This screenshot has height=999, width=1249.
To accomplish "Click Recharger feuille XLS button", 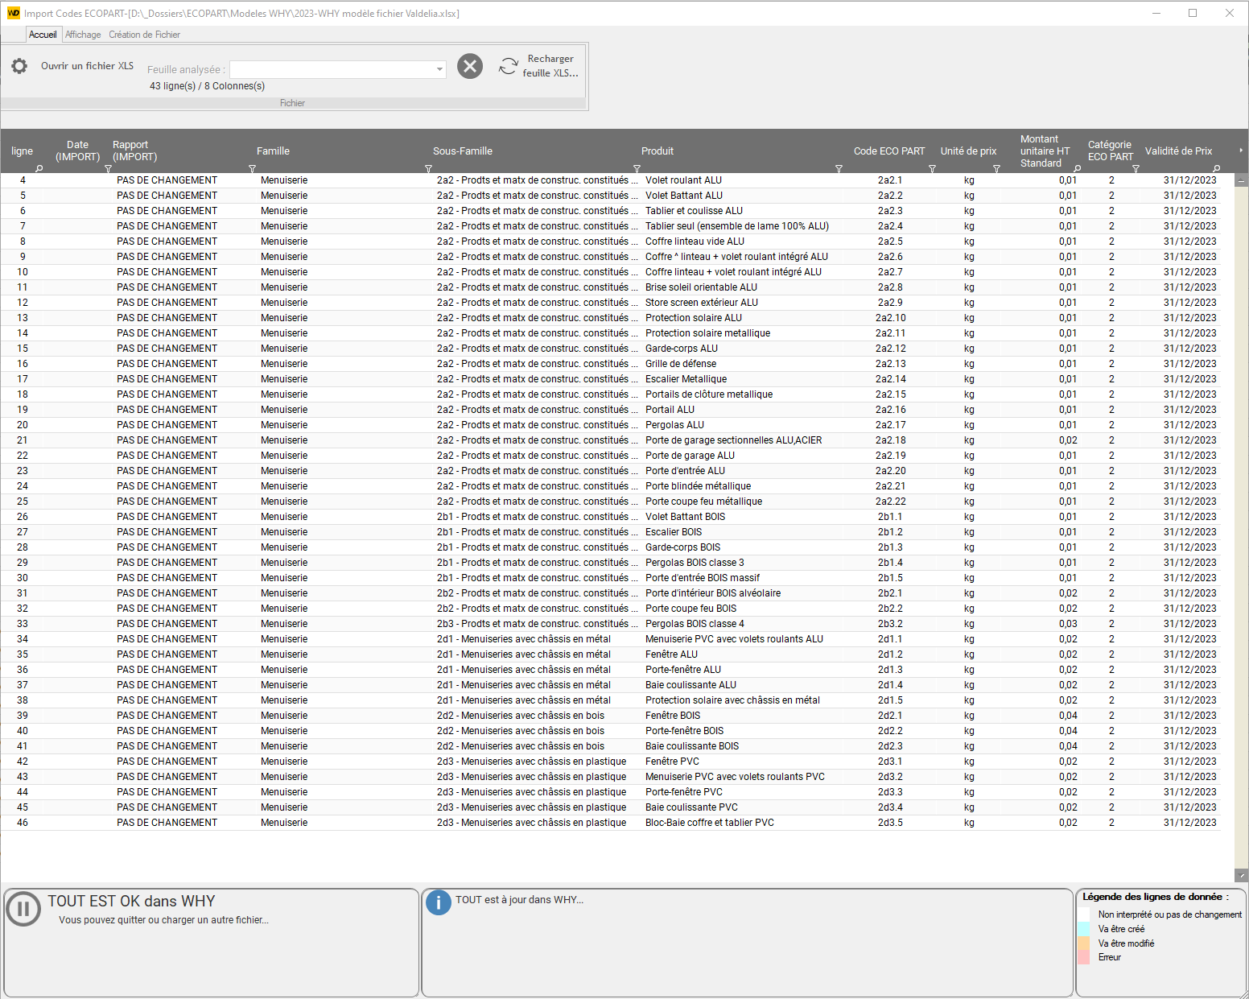I will [x=550, y=66].
